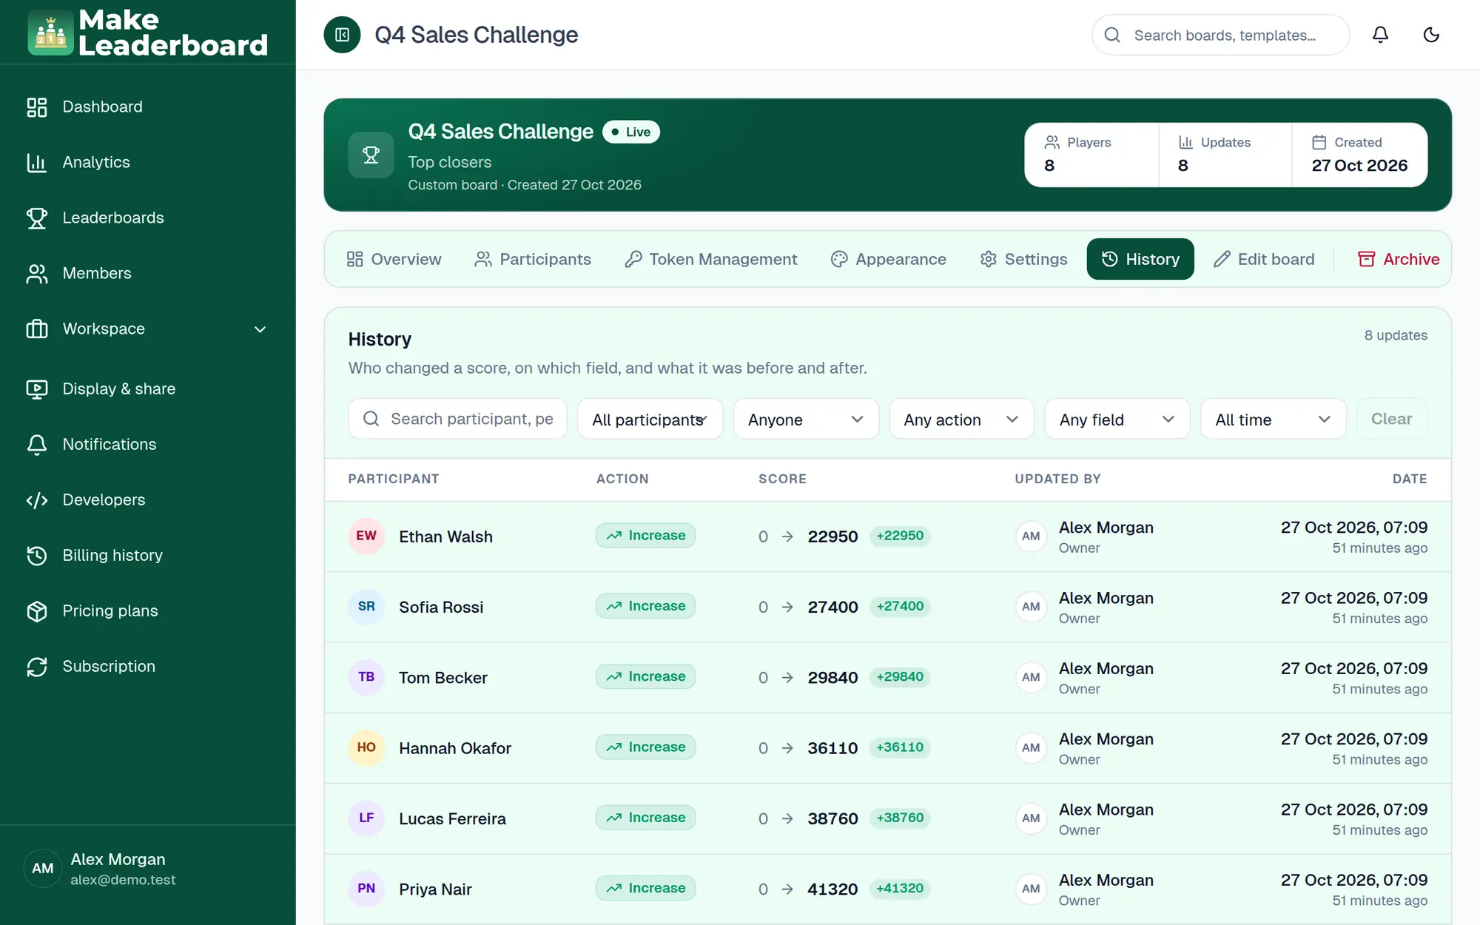Click the Leaderboards trophy icon in sidebar
Viewport: 1480px width, 925px height.
point(37,218)
